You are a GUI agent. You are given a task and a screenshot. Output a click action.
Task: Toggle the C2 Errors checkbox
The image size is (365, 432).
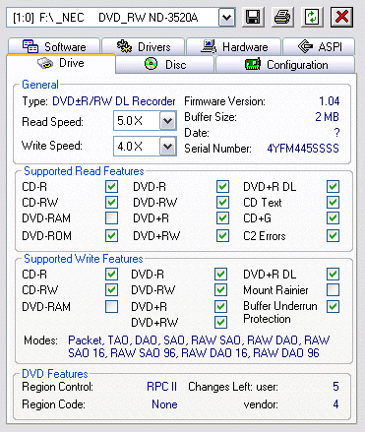pos(333,235)
